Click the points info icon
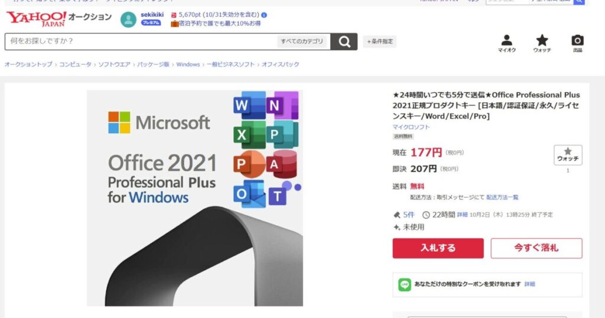The height and width of the screenshot is (318, 605). pyautogui.click(x=264, y=15)
